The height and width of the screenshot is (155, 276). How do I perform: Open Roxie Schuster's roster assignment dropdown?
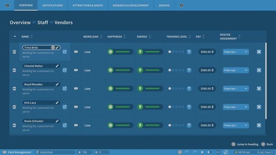click(x=236, y=125)
